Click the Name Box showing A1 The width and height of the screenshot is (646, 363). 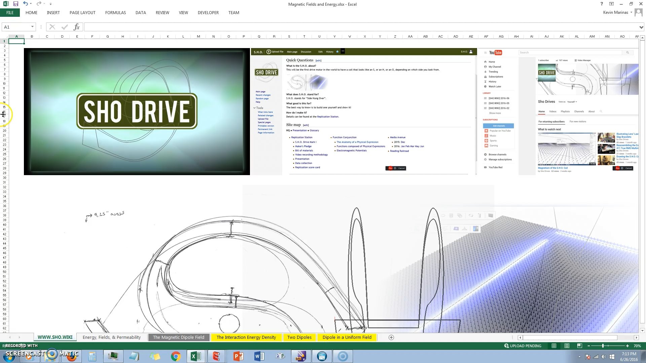click(x=16, y=27)
